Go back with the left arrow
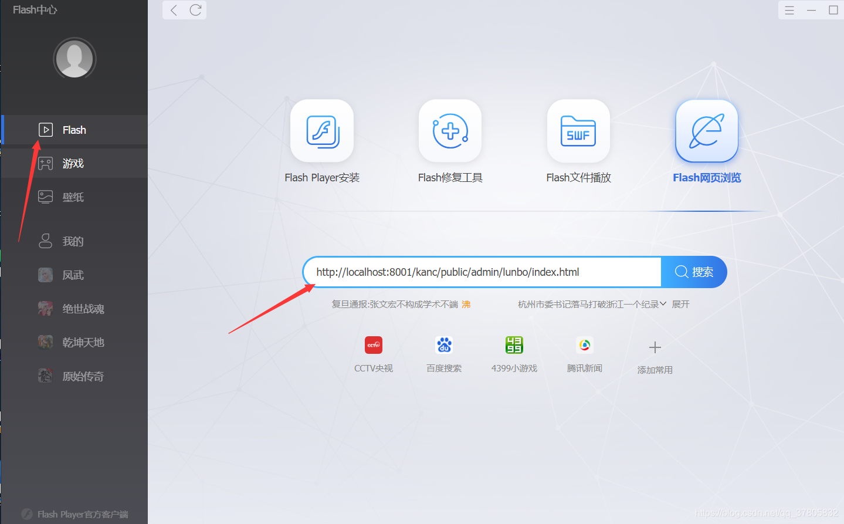Screen dimensions: 844x524 pyautogui.click(x=174, y=10)
